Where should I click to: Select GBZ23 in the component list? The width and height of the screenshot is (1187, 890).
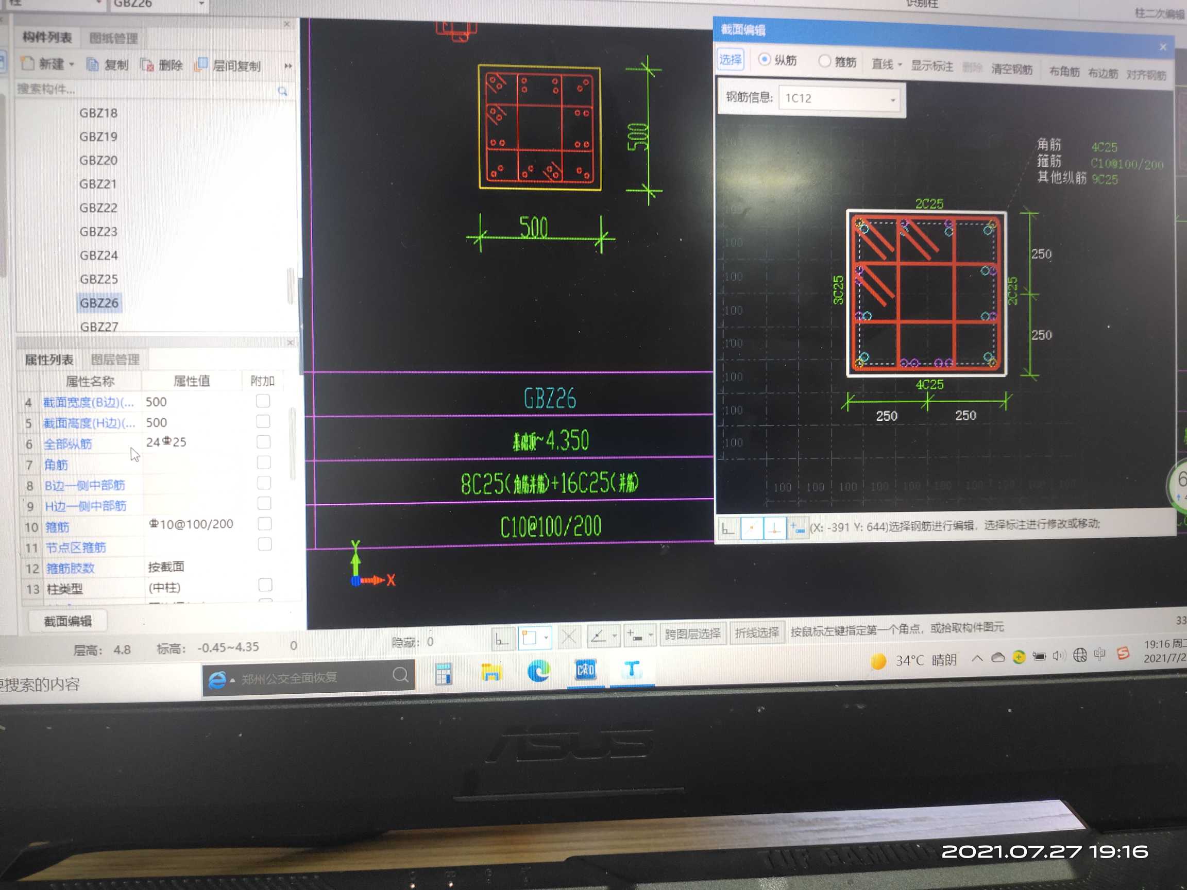coord(98,232)
